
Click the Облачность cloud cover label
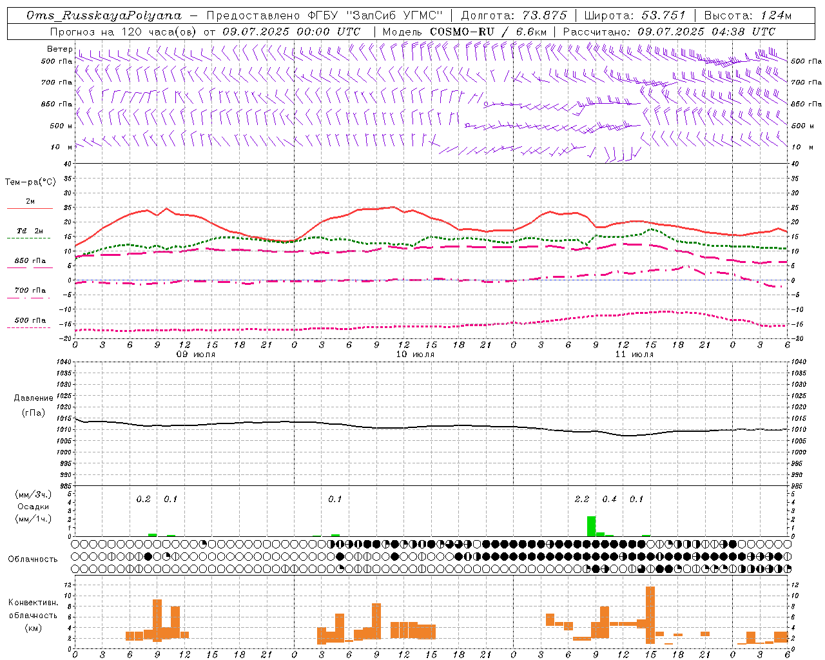click(x=33, y=559)
